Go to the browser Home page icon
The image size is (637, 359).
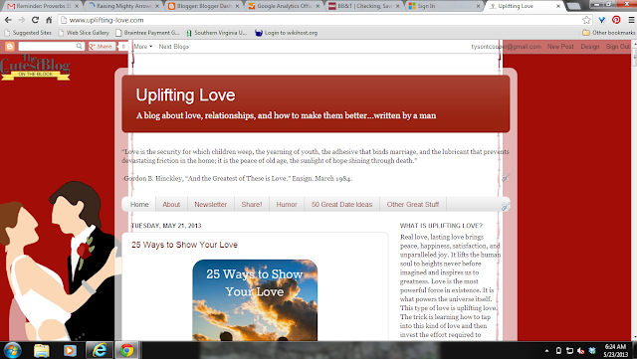click(x=49, y=20)
